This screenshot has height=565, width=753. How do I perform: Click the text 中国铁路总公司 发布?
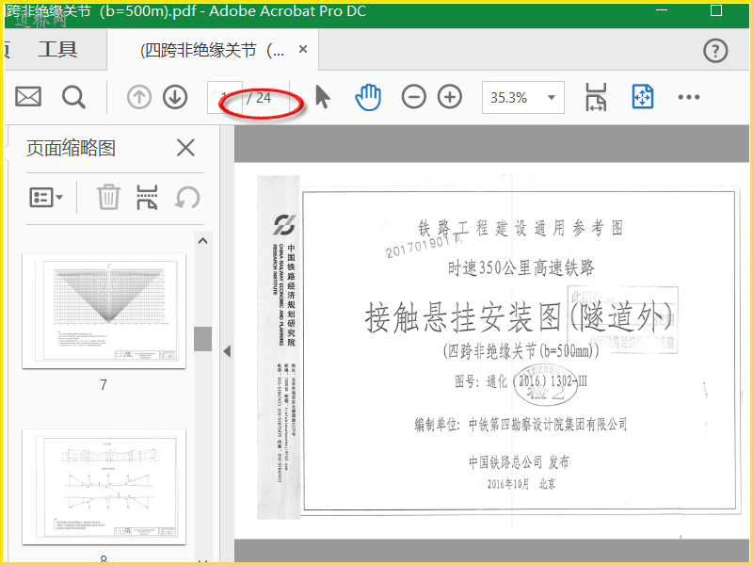pos(519,462)
